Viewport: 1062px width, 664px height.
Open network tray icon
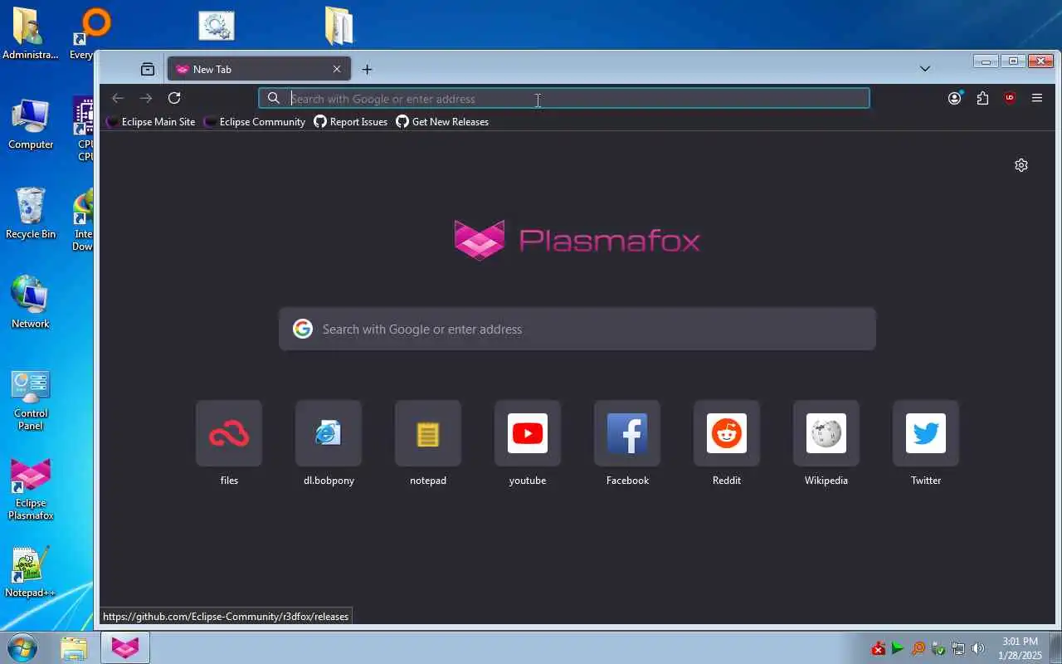[958, 648]
